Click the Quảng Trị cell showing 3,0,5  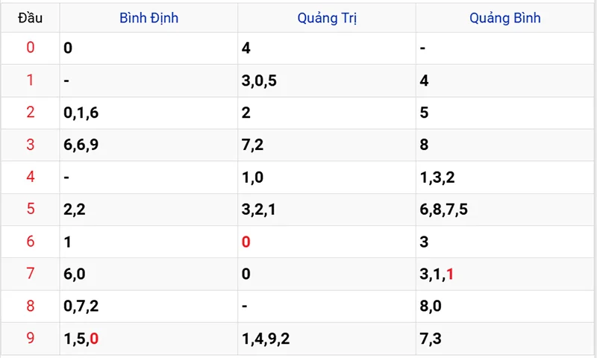coord(259,81)
